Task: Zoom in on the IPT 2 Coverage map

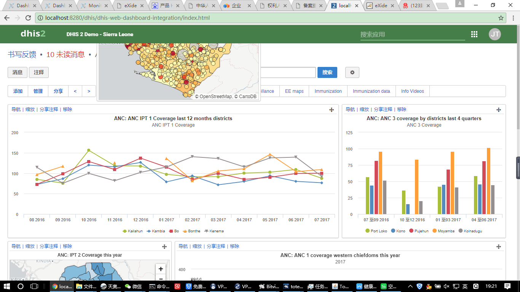Action: tap(161, 269)
